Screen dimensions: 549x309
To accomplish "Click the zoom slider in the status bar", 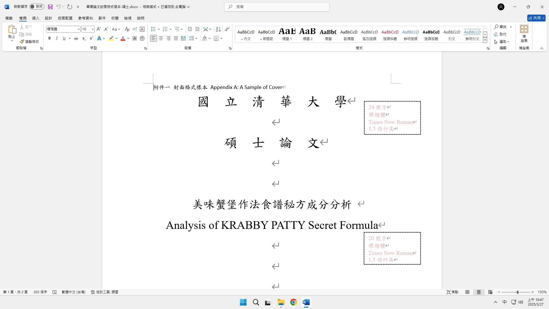I will (517, 292).
